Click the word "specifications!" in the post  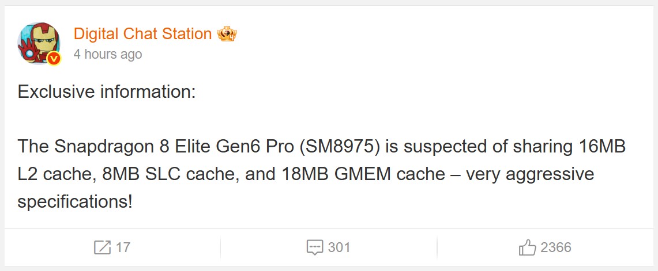pyautogui.click(x=75, y=202)
